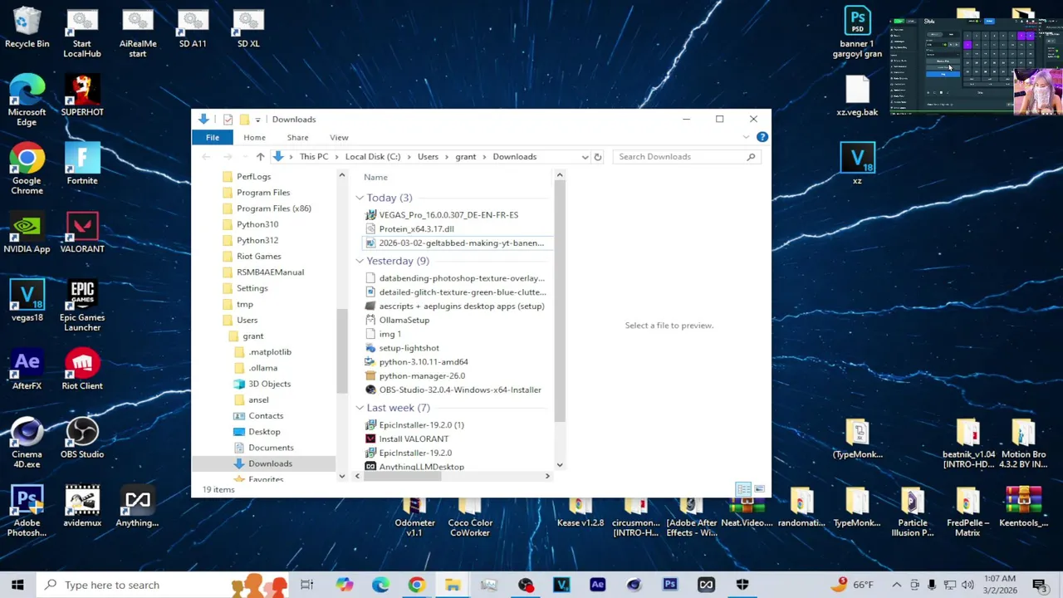The width and height of the screenshot is (1063, 598).
Task: Click Local Disk (C:) breadcrumb
Action: 373,156
